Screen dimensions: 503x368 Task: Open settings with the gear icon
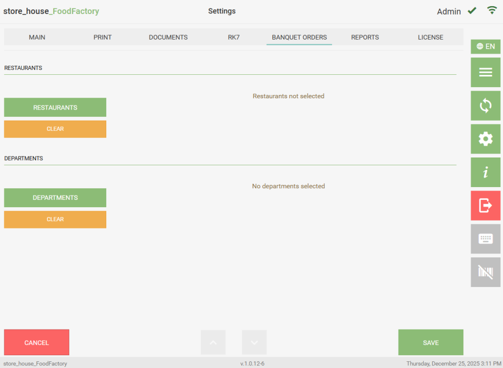coord(485,139)
